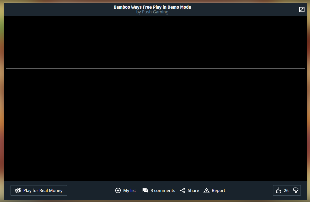Click the plus circle icon beside My list
The width and height of the screenshot is (310, 202).
tap(118, 190)
